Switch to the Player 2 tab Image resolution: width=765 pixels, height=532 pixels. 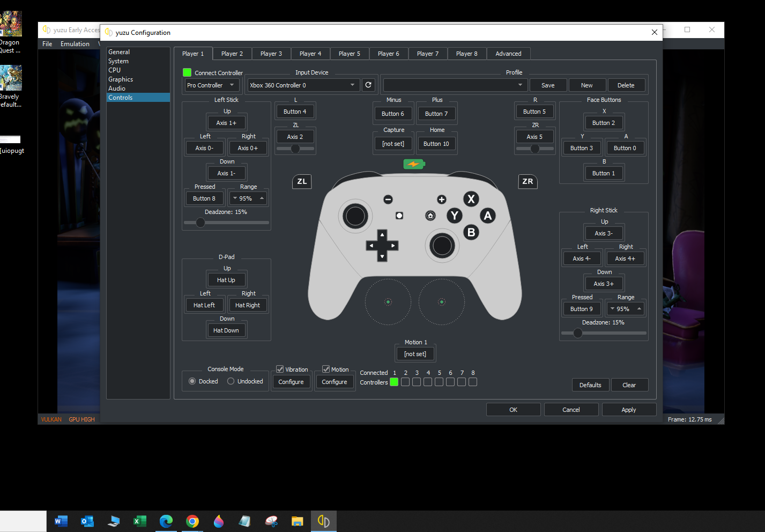coord(232,54)
